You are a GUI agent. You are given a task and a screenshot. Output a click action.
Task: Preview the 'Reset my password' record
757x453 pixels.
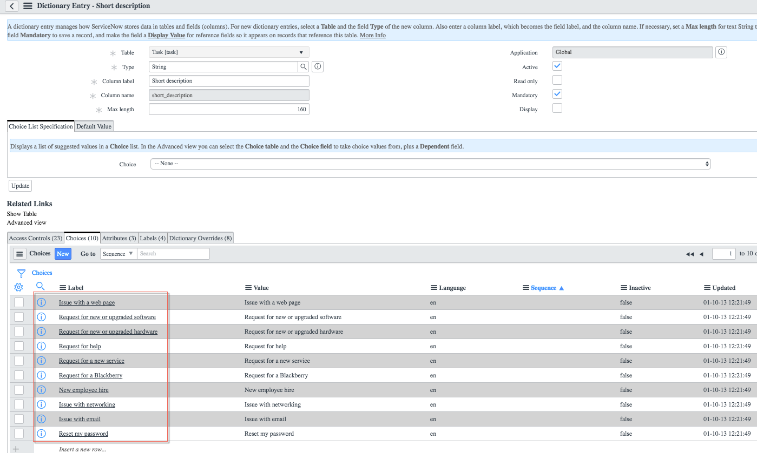point(41,434)
